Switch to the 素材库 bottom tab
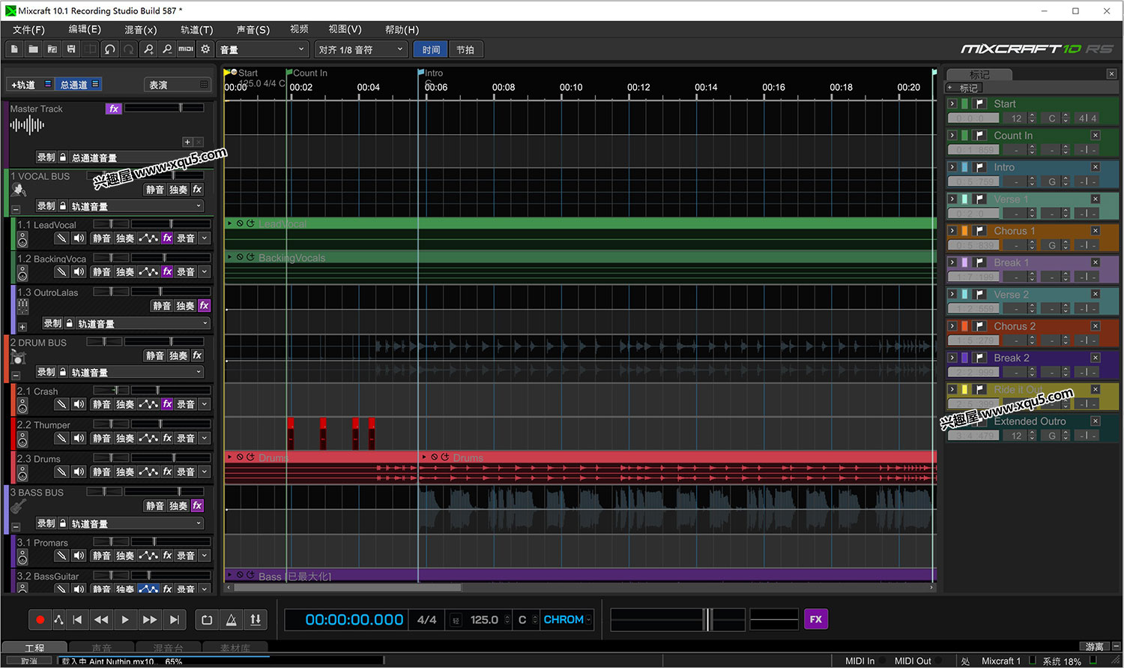Viewport: 1124px width, 668px height. coord(235,648)
